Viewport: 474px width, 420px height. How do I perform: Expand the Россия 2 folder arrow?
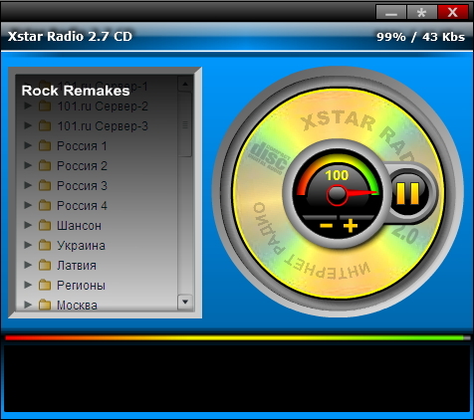click(28, 165)
